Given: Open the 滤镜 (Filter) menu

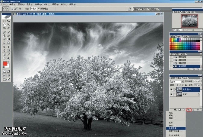Looking at the screenshot, I should coord(45,5).
